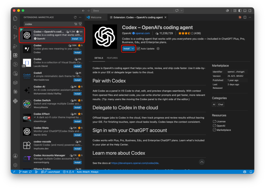Go forward with the navigation arrow

pyautogui.click(x=88, y=11)
